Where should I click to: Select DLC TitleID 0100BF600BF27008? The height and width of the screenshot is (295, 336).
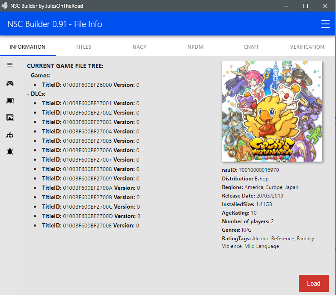[x=91, y=169]
